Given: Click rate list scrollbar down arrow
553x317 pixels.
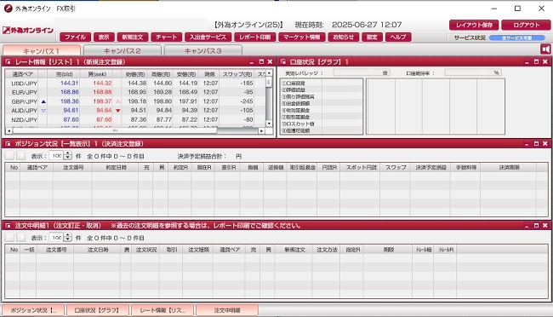Looking at the screenshot, I should click(269, 124).
